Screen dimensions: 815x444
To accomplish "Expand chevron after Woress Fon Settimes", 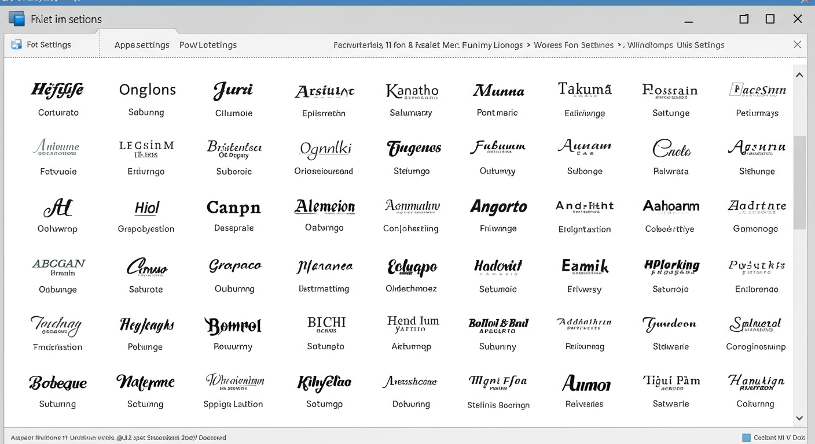I will pos(619,45).
